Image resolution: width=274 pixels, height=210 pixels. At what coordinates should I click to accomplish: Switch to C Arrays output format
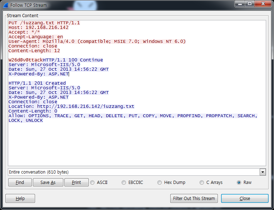[202, 182]
